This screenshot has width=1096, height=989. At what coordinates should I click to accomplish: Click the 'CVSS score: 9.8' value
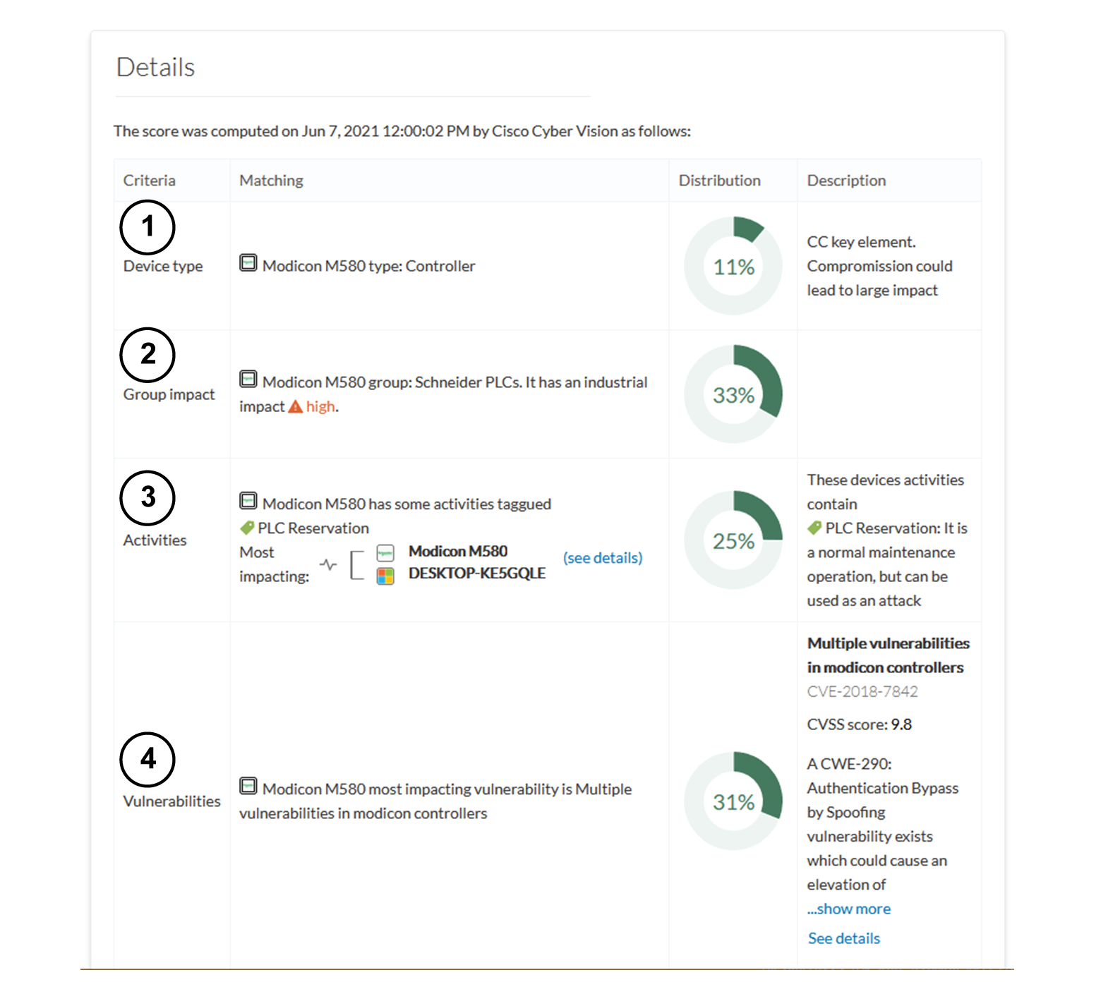click(x=859, y=724)
